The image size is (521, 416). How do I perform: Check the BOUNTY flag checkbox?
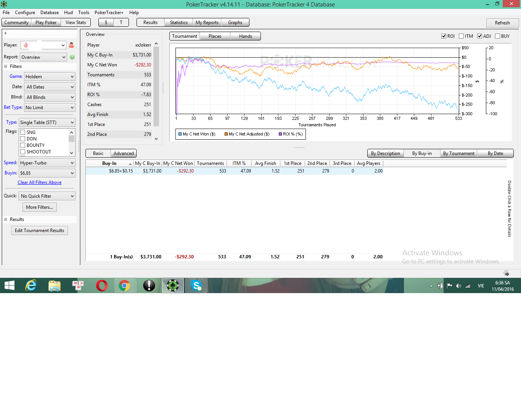(x=23, y=145)
